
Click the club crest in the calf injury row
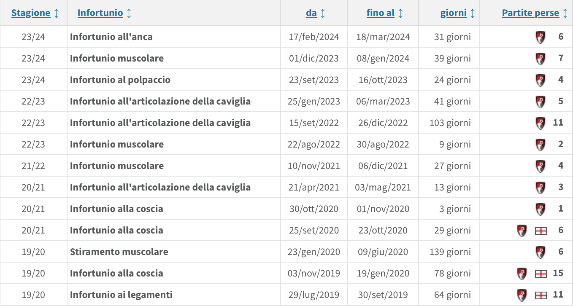[x=540, y=80]
